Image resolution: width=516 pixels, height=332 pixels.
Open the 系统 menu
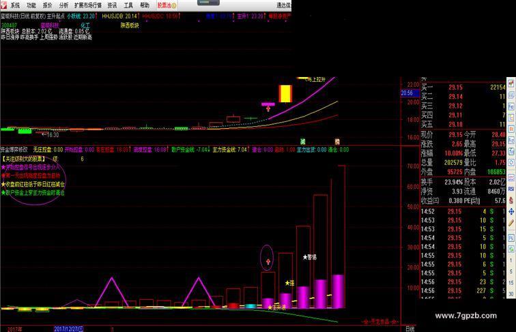15,5
